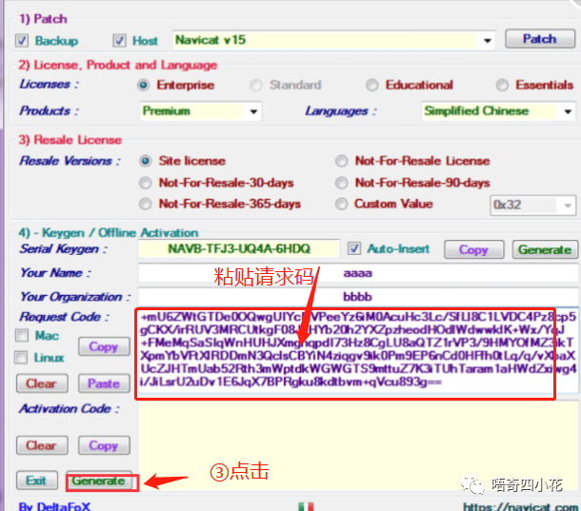Image resolution: width=581 pixels, height=511 pixels.
Task: Copy the Activation Code
Action: (104, 445)
